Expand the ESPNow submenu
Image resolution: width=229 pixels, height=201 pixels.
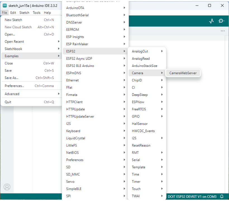(x=147, y=102)
